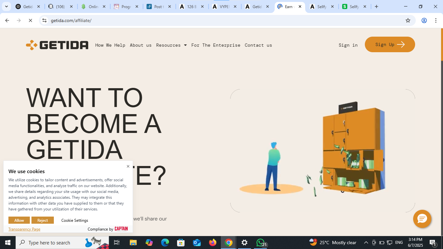
Task: View site information icon in address bar
Action: point(44,20)
